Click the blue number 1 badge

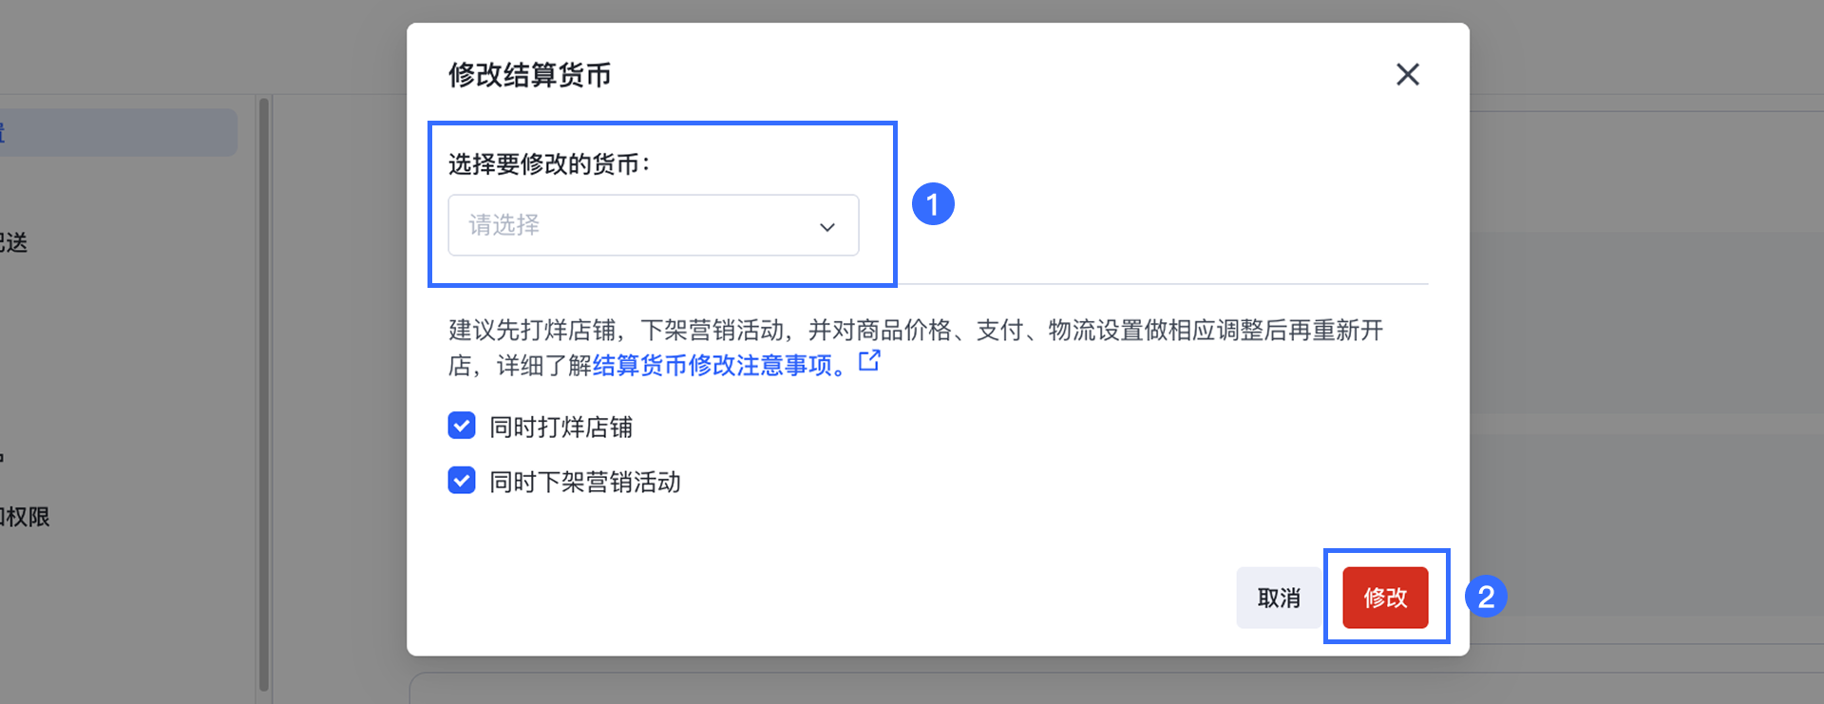click(933, 204)
